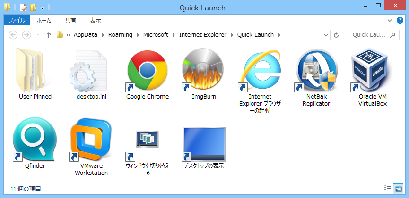This screenshot has height=198, width=409.
Task: Click the folder icon in the address bar
Action: [60, 34]
